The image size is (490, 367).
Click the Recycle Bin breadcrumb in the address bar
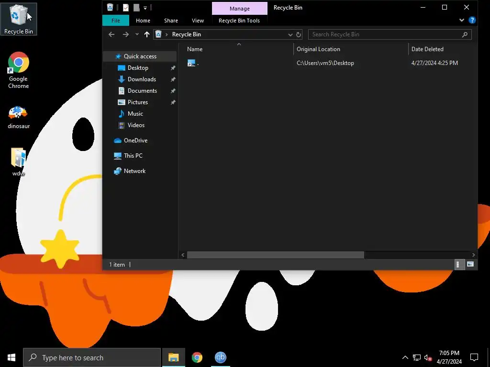coord(186,34)
